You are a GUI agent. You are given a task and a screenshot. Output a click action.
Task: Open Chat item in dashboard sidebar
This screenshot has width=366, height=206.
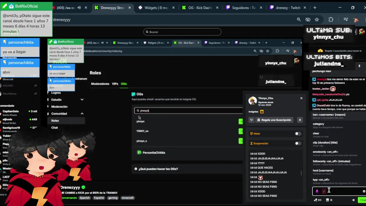(54, 128)
